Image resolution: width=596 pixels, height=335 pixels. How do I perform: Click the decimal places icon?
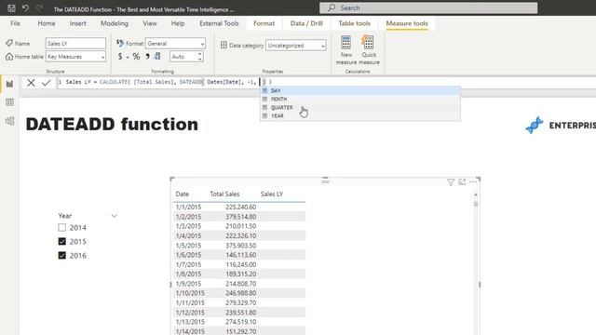(x=157, y=57)
